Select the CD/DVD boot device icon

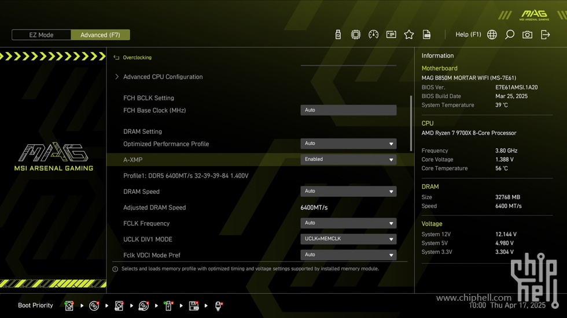[x=94, y=306]
